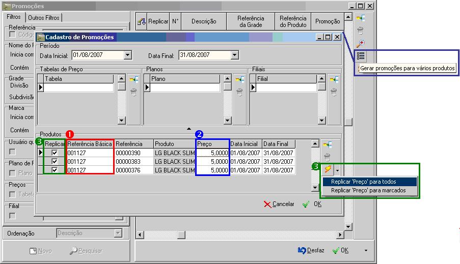Click the sort icon in the promotions grid header

142,21
